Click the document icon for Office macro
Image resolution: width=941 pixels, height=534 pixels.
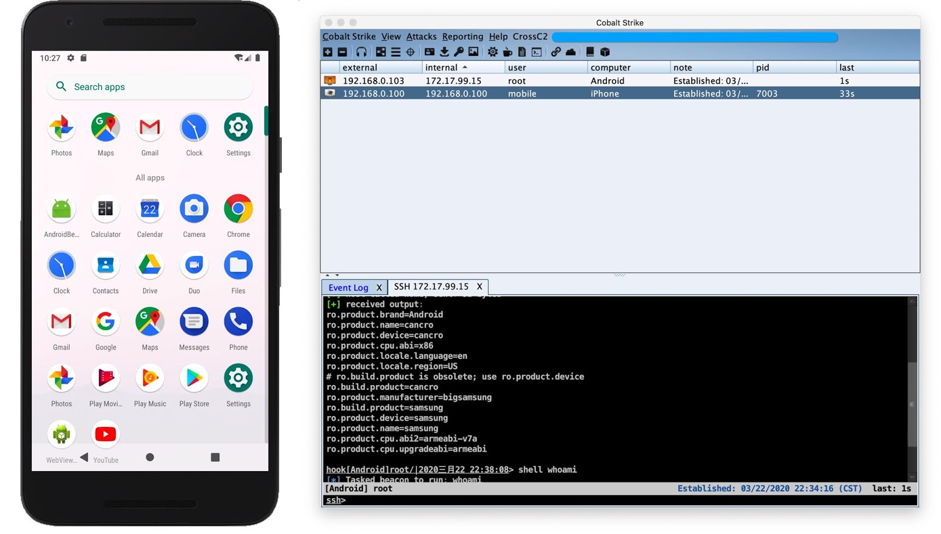[x=522, y=52]
